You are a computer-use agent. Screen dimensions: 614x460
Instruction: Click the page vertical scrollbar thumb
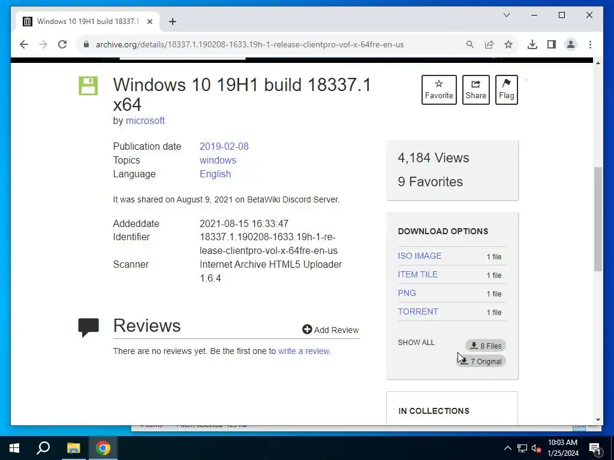(x=598, y=219)
